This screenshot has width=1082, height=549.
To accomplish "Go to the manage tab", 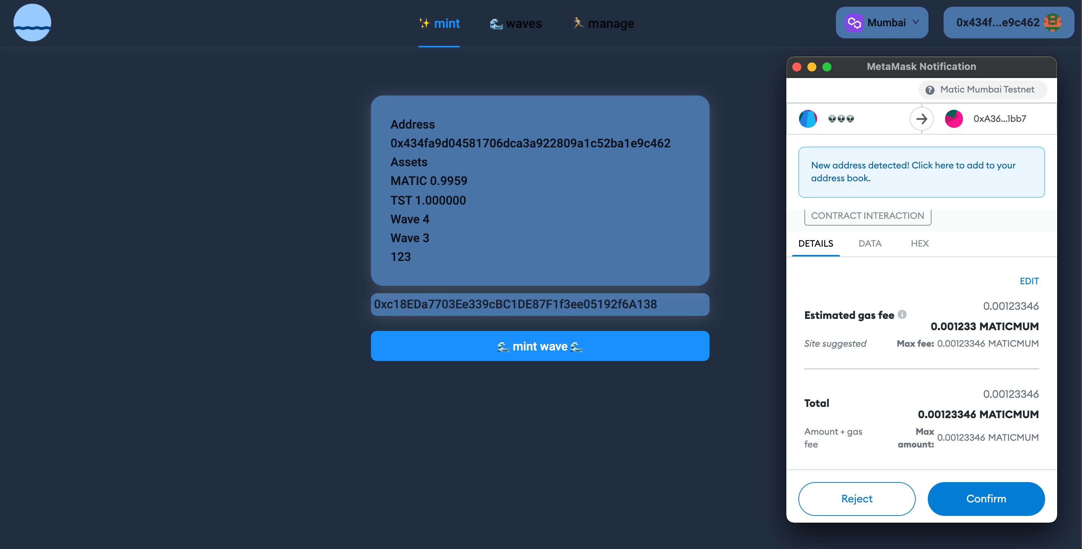I will click(603, 24).
